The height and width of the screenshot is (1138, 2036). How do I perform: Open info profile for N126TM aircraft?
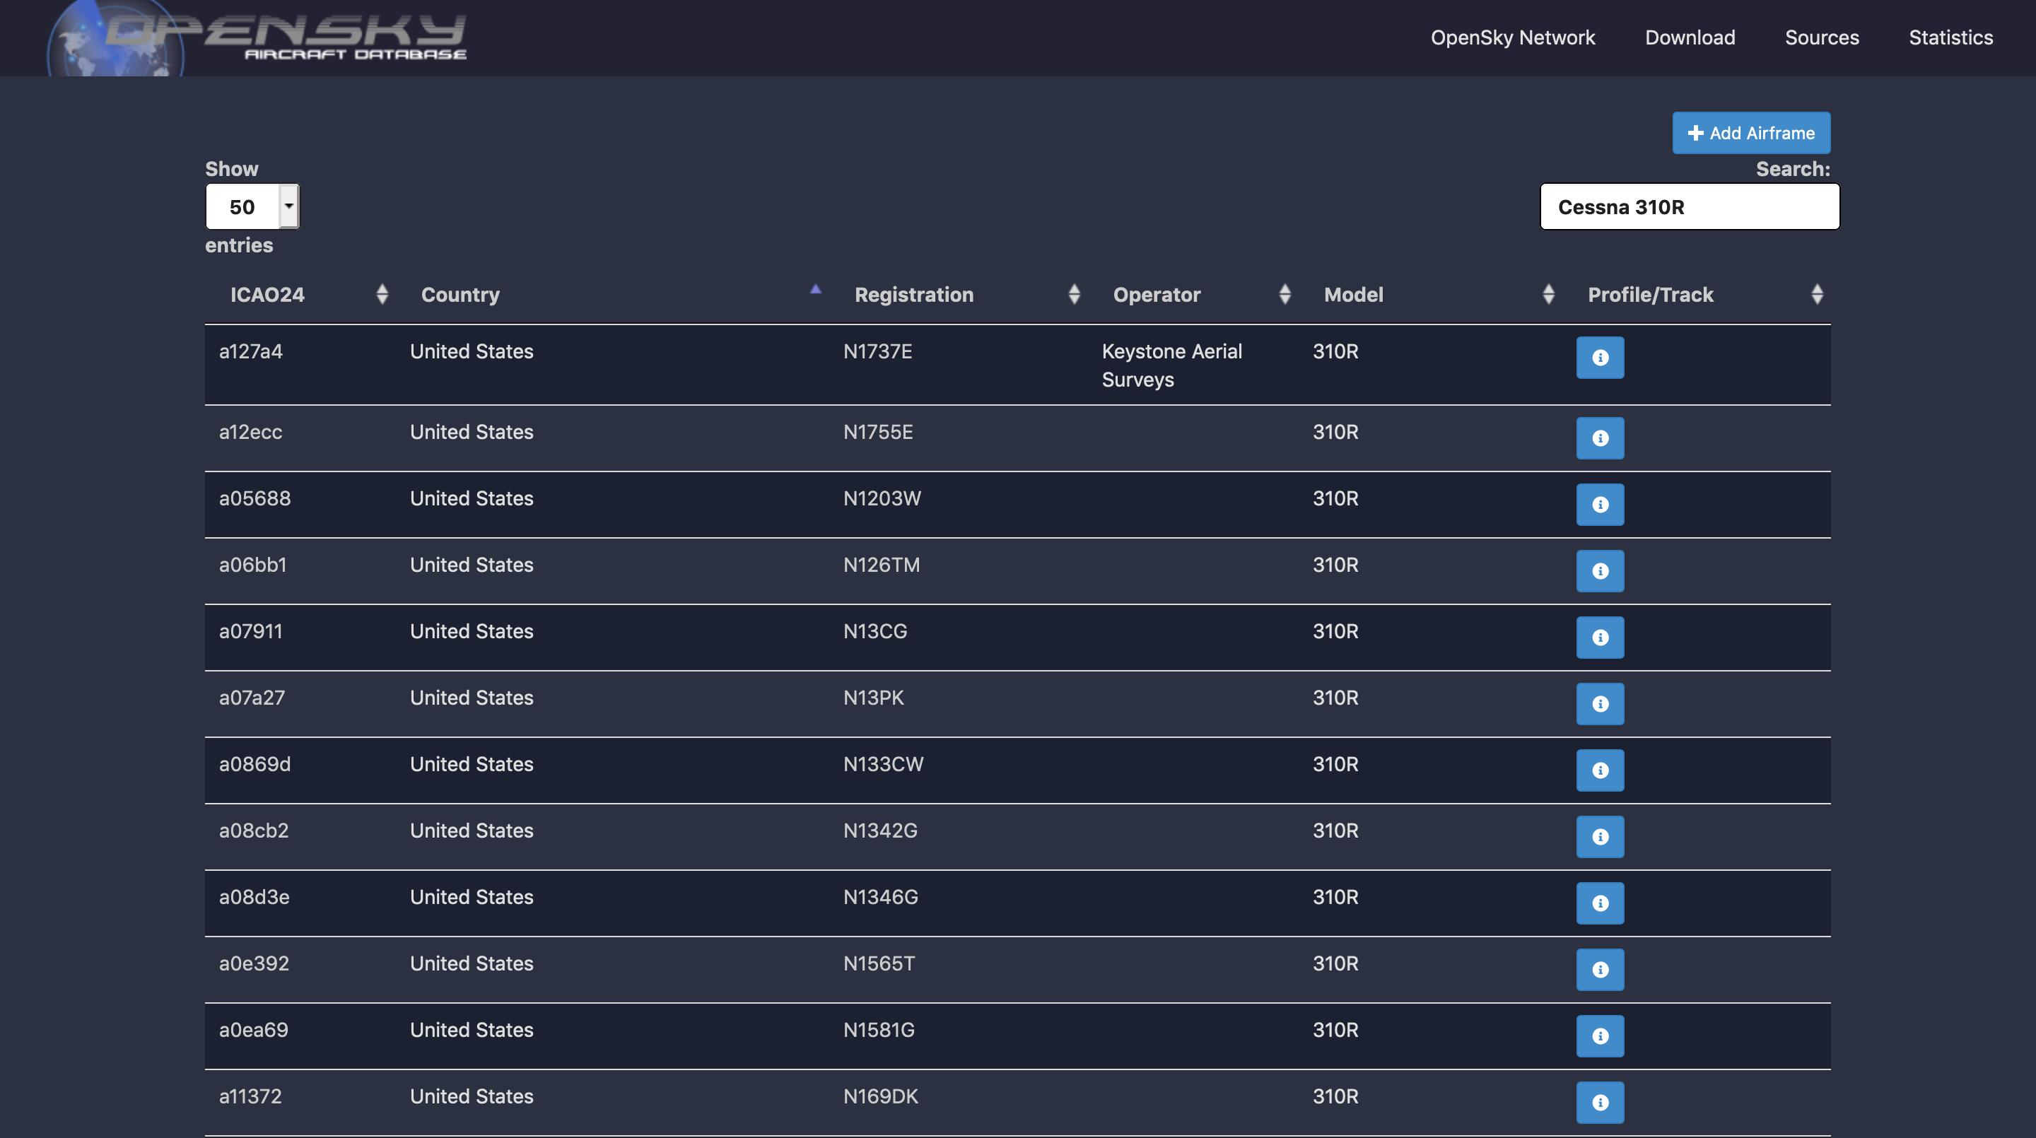(1600, 571)
